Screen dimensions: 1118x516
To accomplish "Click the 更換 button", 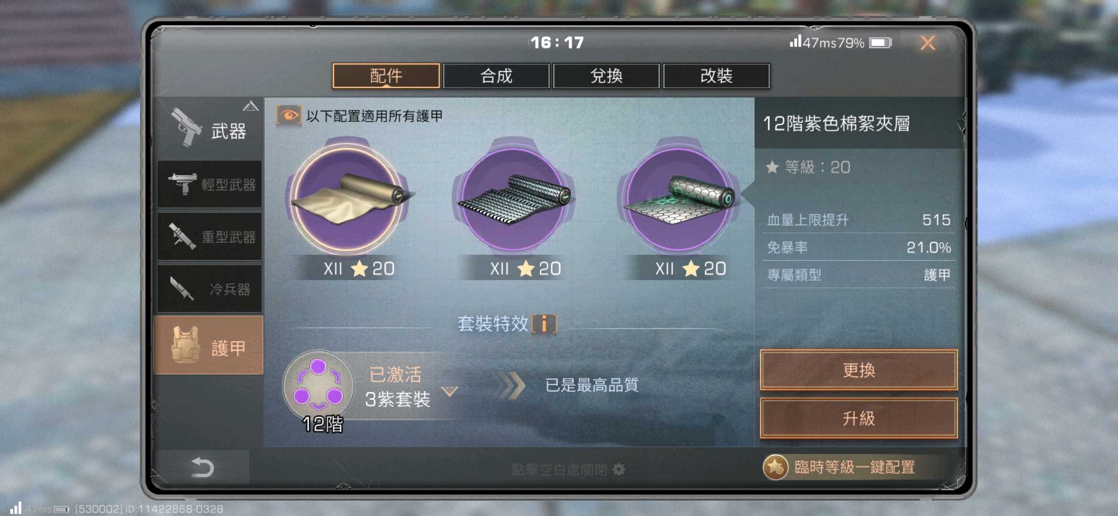I will coord(859,370).
